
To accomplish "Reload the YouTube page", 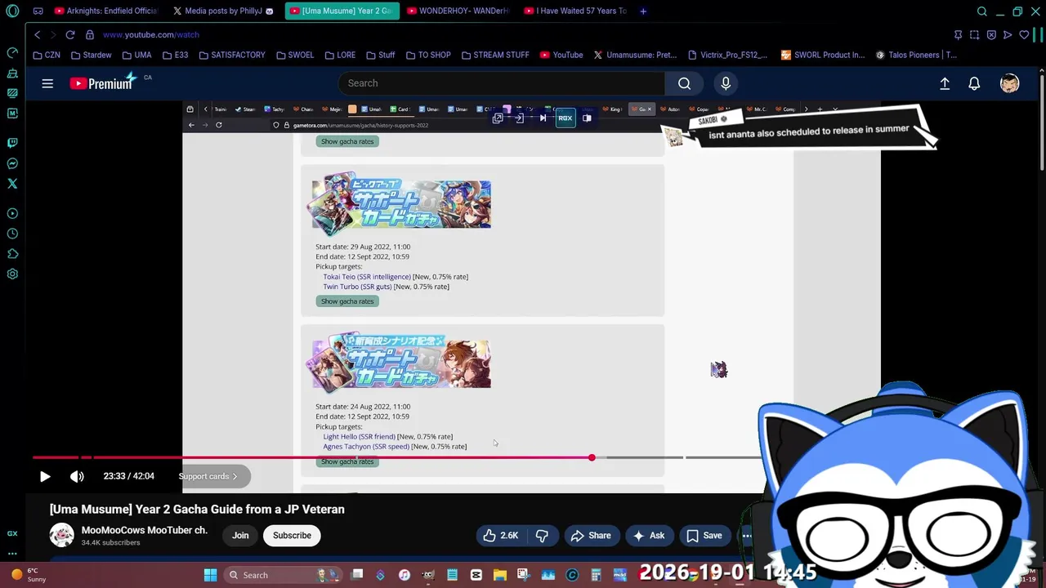I will (70, 34).
